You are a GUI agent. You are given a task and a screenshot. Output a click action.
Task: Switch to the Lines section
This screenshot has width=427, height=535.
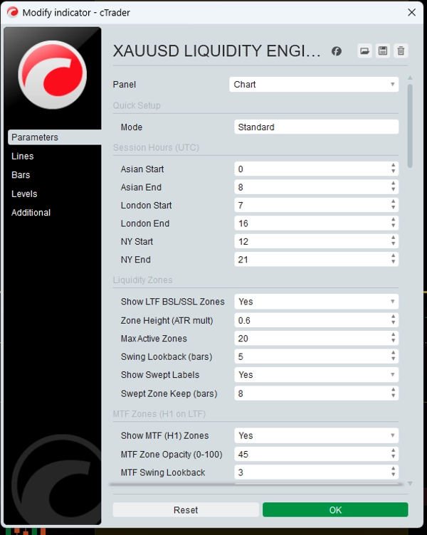[23, 157]
